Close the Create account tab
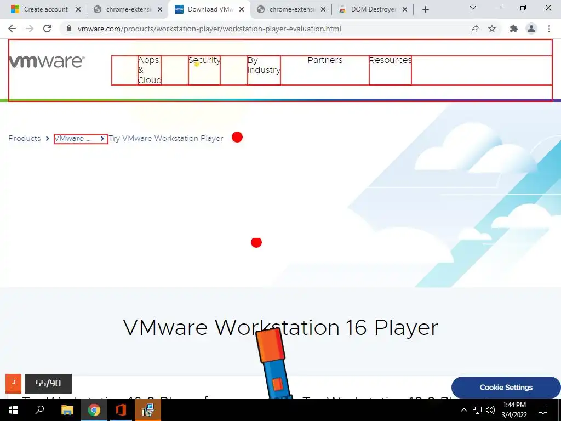This screenshot has height=421, width=561. (78, 10)
